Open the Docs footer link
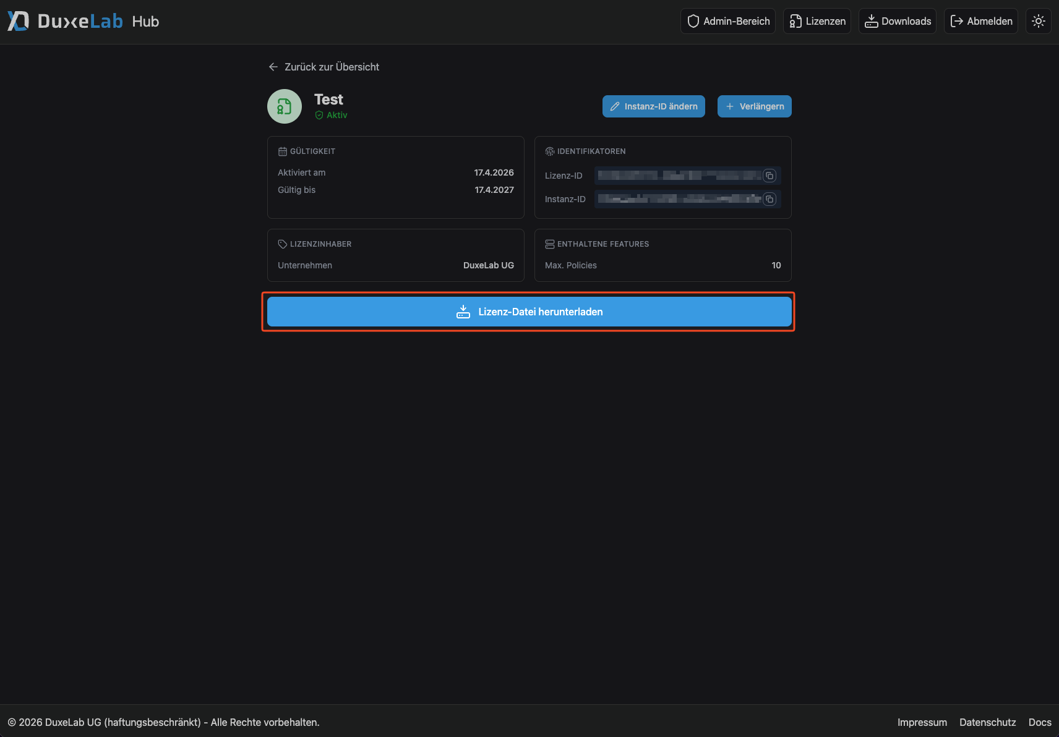The width and height of the screenshot is (1059, 737). [1040, 722]
